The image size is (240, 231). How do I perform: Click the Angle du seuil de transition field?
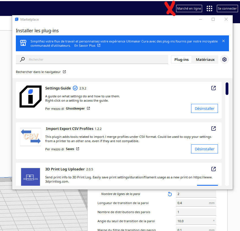pos(196,221)
